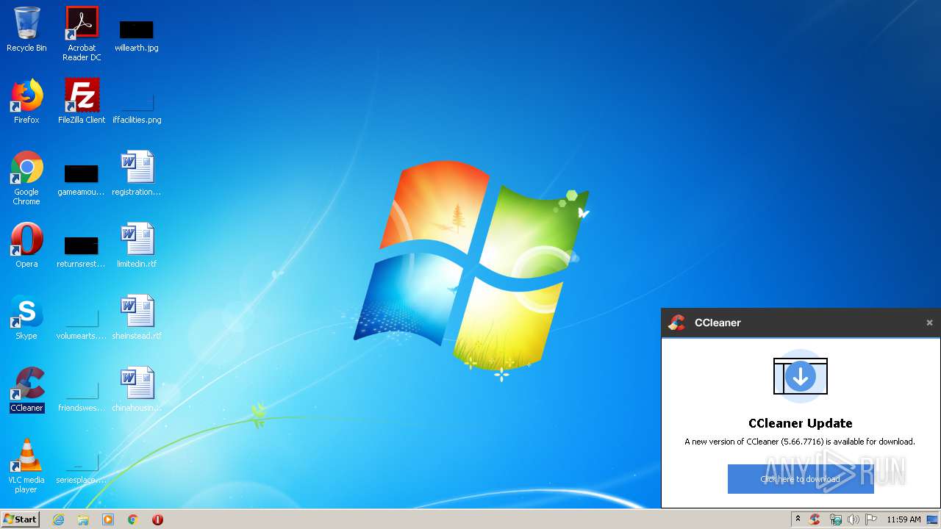Click CCleaner tray icon
The image size is (941, 529).
click(x=815, y=519)
